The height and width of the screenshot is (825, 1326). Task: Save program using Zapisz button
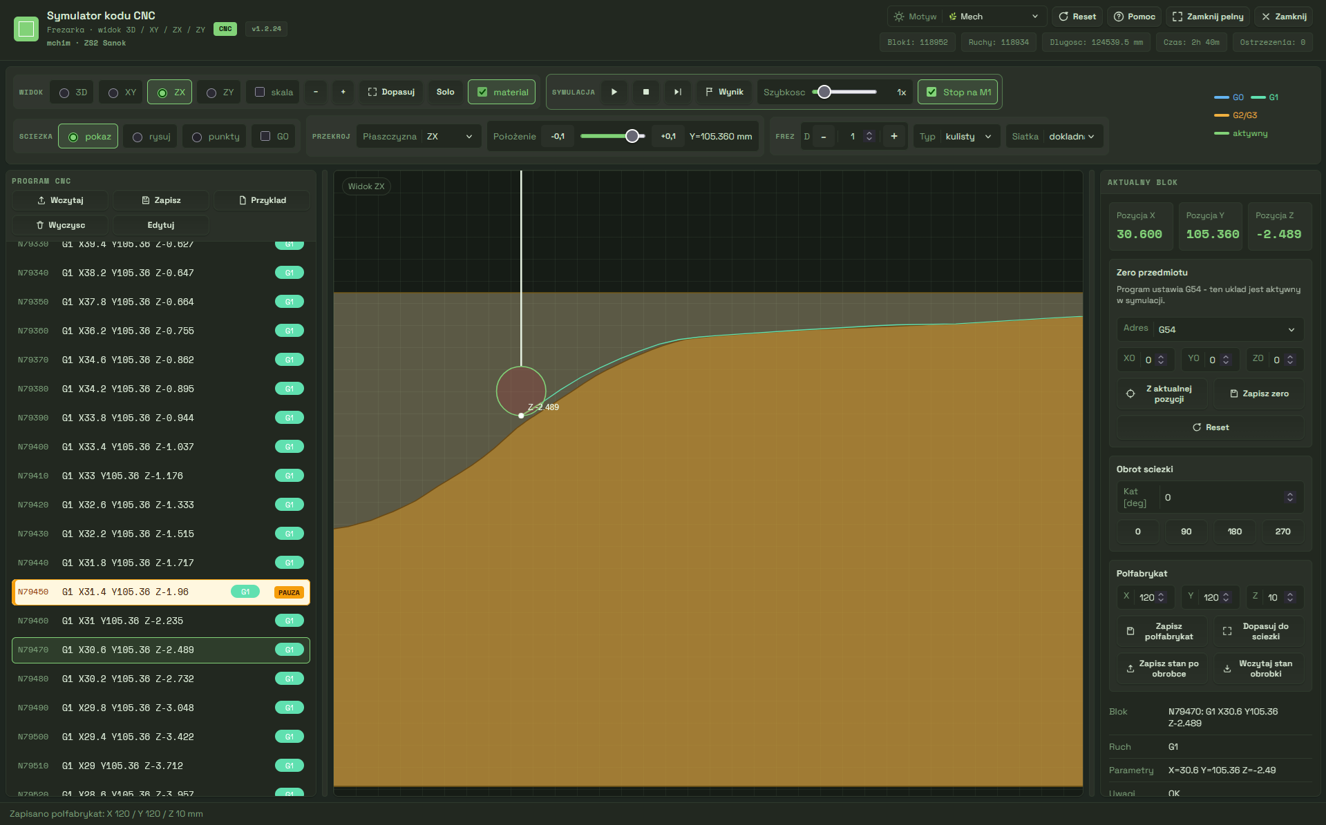point(161,200)
